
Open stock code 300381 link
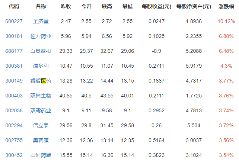[14, 66]
